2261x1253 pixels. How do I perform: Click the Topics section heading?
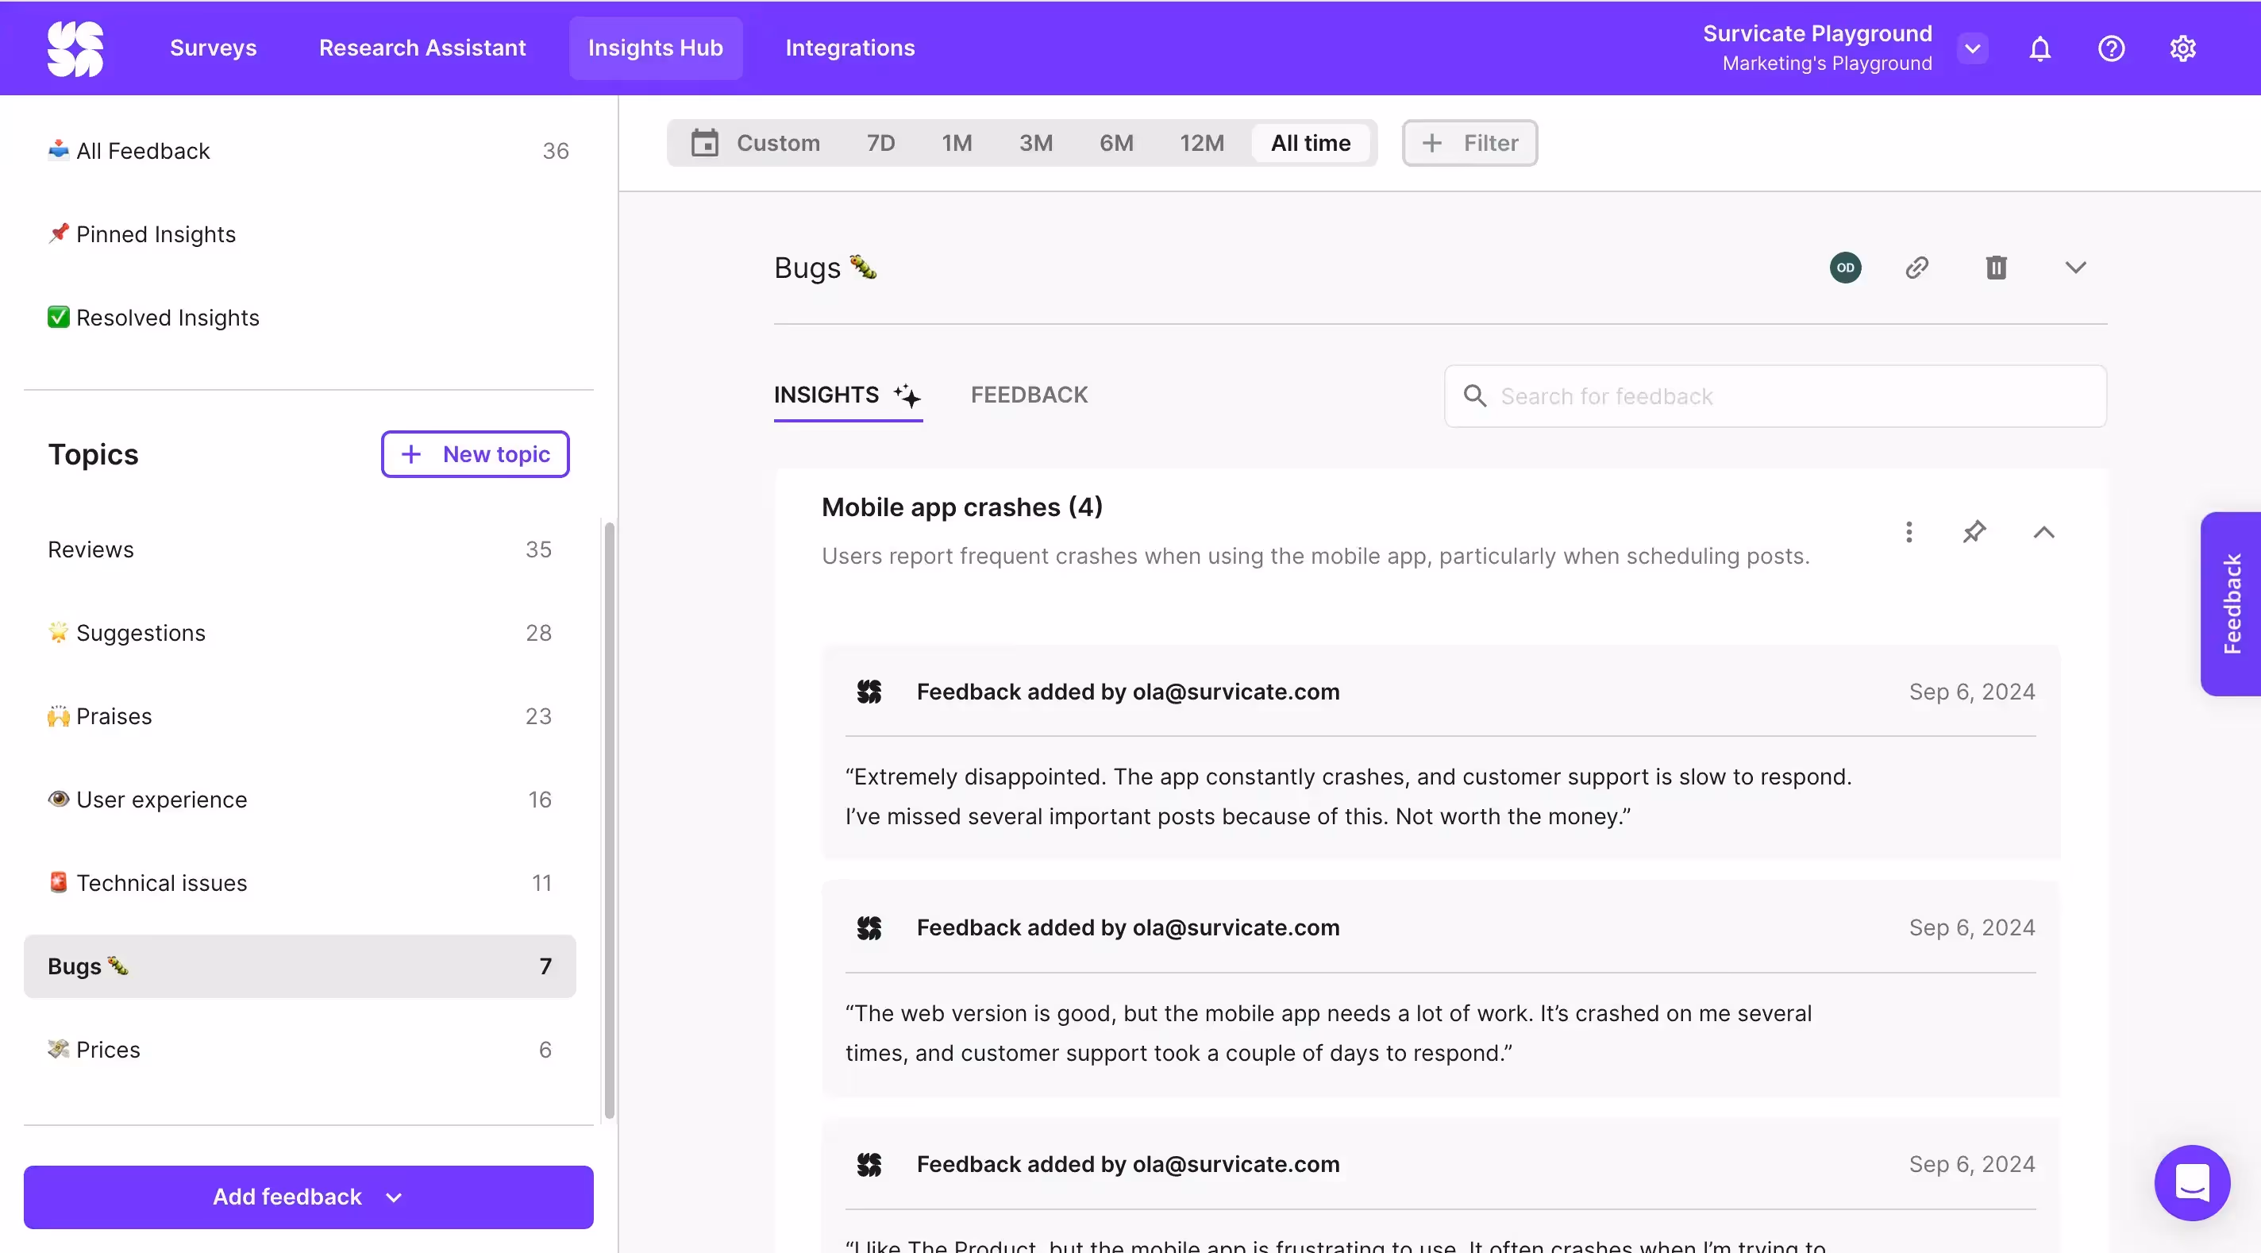[93, 454]
